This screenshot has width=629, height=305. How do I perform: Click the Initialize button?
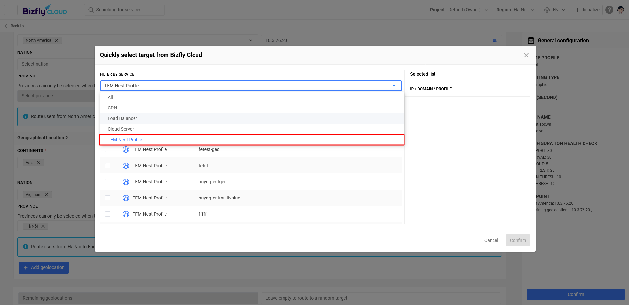pos(587,10)
